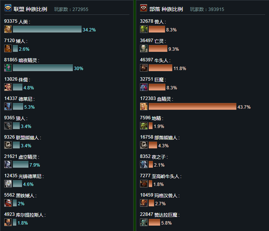
Task: Click the 部落 种族比例 heading
Action: [x=166, y=9]
